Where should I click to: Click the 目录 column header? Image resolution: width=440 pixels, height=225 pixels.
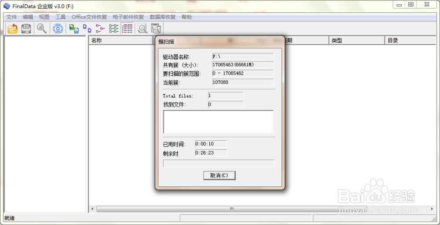pyautogui.click(x=410, y=41)
